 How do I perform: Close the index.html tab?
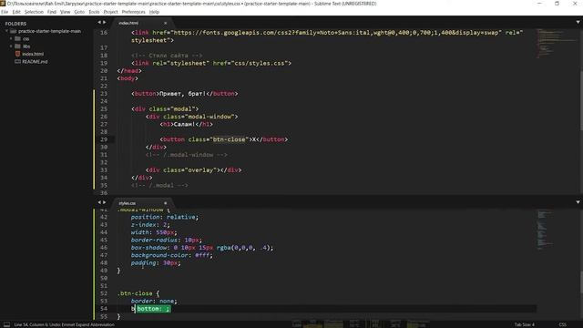click(166, 23)
